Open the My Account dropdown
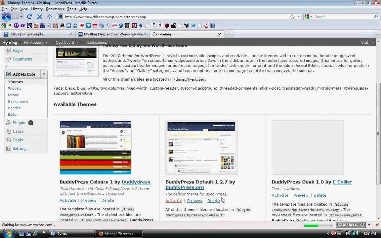381x238 pixels. point(36,43)
